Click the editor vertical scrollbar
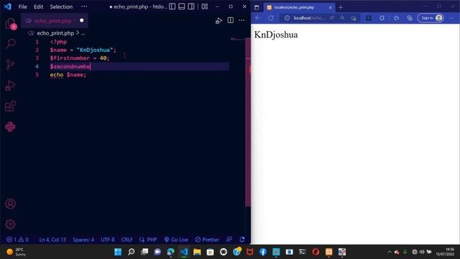The width and height of the screenshot is (460, 259). (x=247, y=122)
